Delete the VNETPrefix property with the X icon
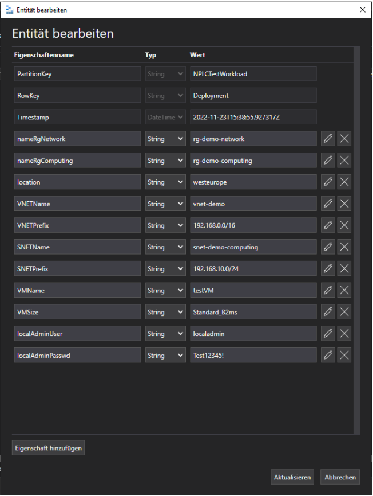The width and height of the screenshot is (373, 496). (x=344, y=225)
